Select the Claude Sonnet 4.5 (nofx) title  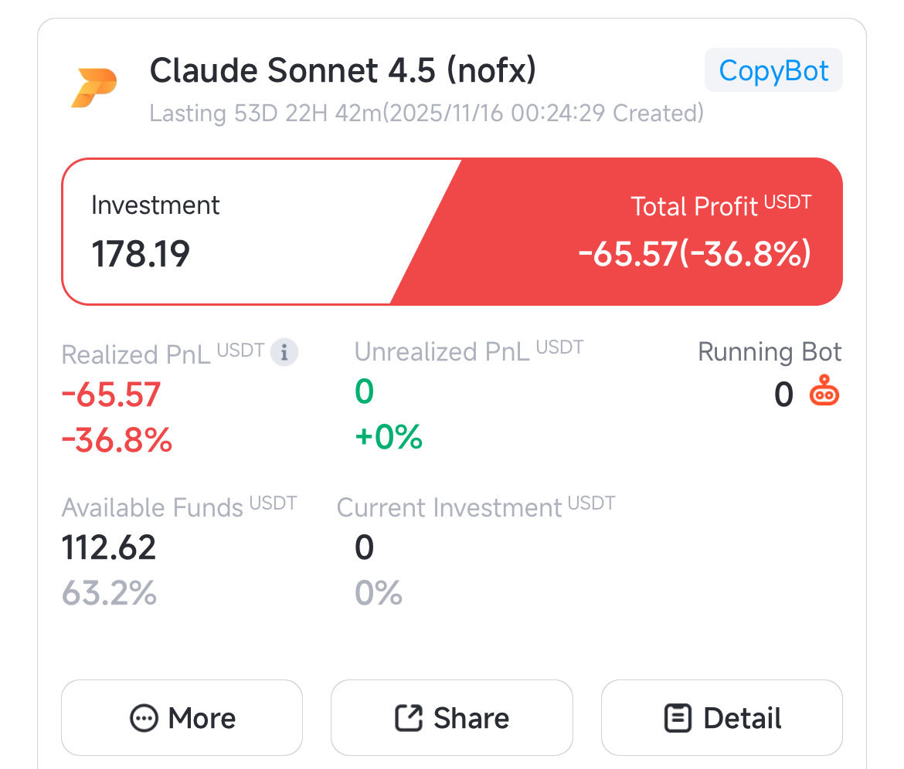pyautogui.click(x=343, y=70)
